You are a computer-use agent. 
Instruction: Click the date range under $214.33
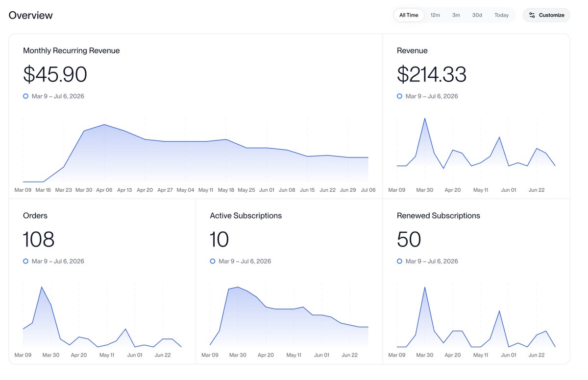tap(432, 96)
